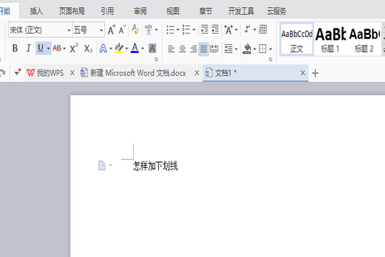Screen dimensions: 385x257
Task: Open 开发工具 ribbon tab
Action: click(x=241, y=11)
